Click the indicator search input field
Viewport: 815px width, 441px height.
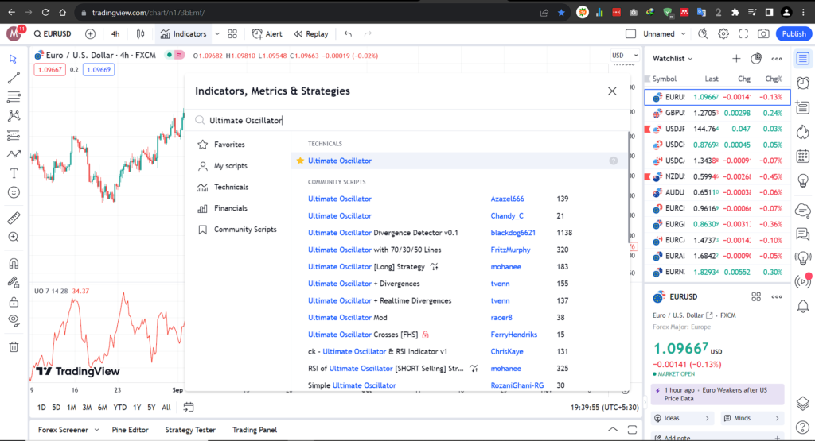398,121
